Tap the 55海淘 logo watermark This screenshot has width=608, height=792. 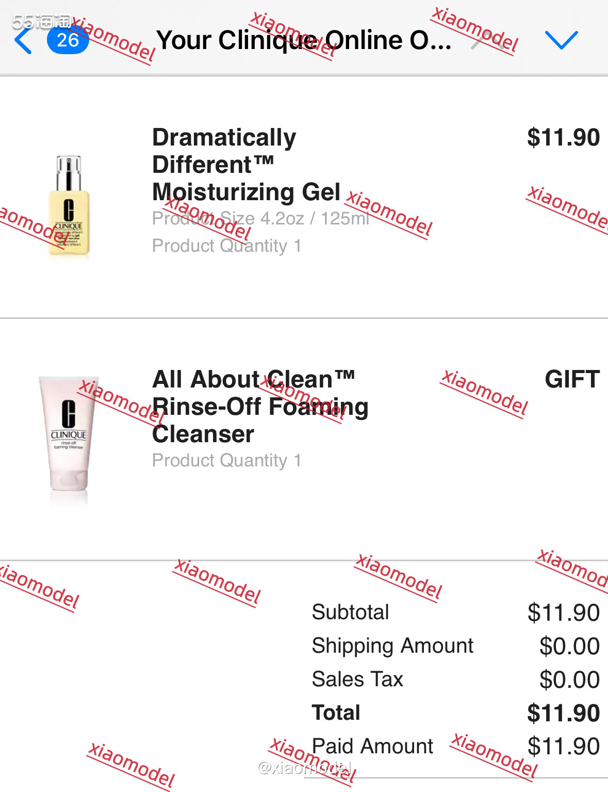(x=41, y=21)
